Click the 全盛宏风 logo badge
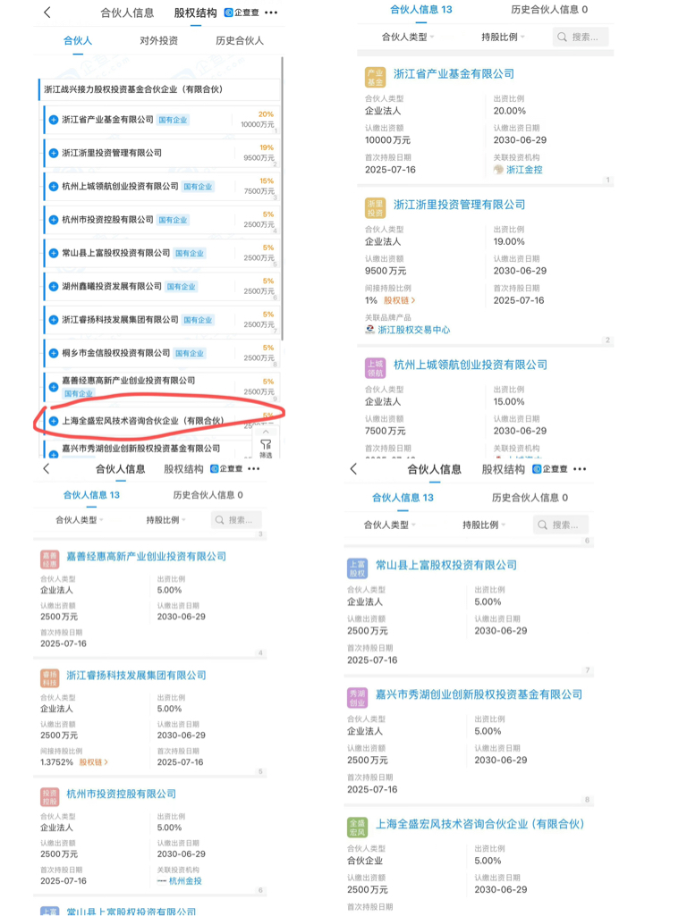The height and width of the screenshot is (916, 687). point(357,828)
